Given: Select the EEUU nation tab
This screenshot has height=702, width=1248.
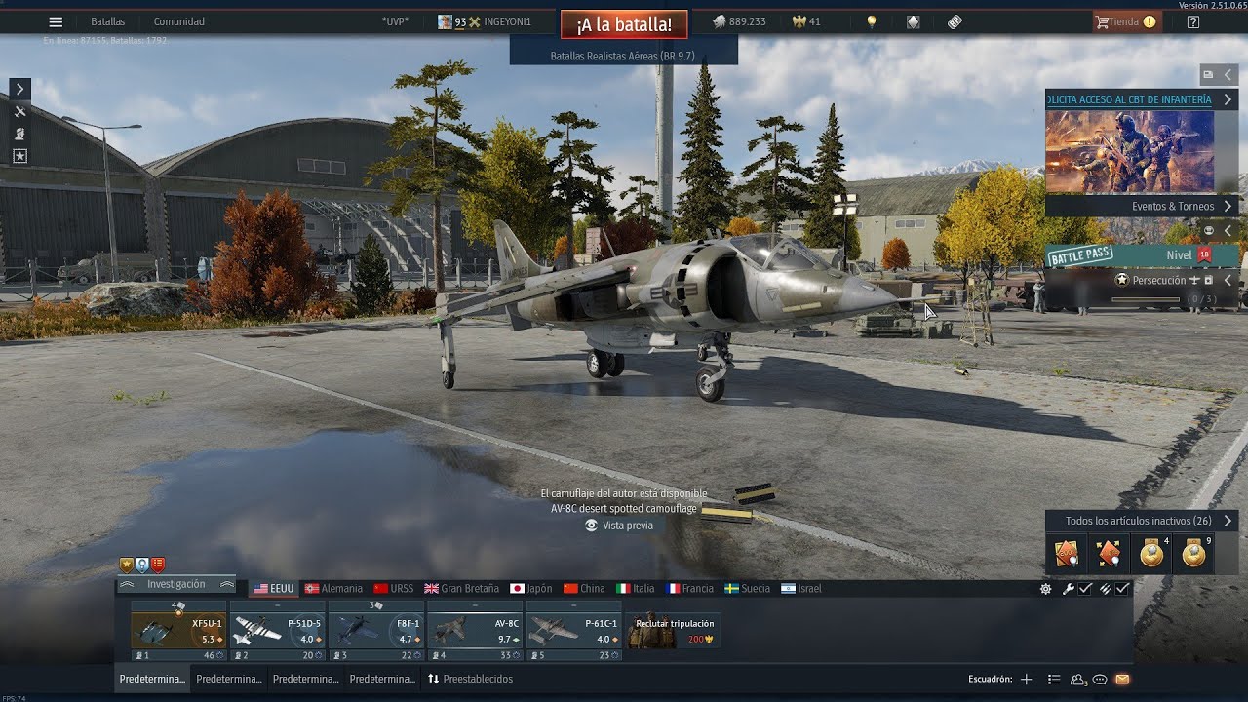Looking at the screenshot, I should click(x=273, y=589).
